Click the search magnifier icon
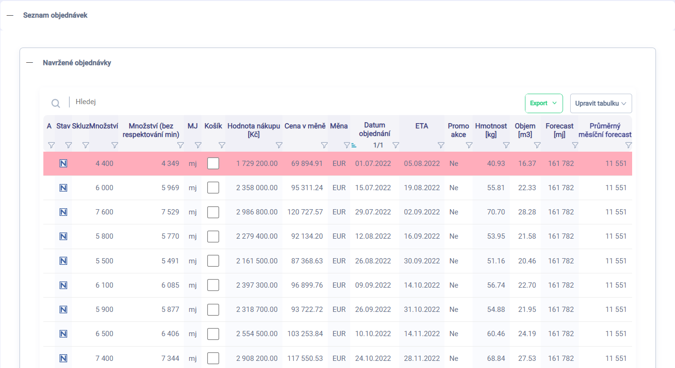Viewport: 675px width, 368px height. click(x=56, y=103)
